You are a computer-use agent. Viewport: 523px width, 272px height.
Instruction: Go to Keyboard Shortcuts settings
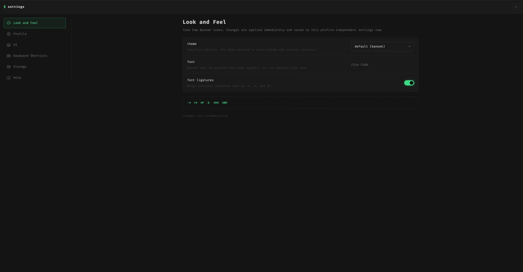[35, 56]
